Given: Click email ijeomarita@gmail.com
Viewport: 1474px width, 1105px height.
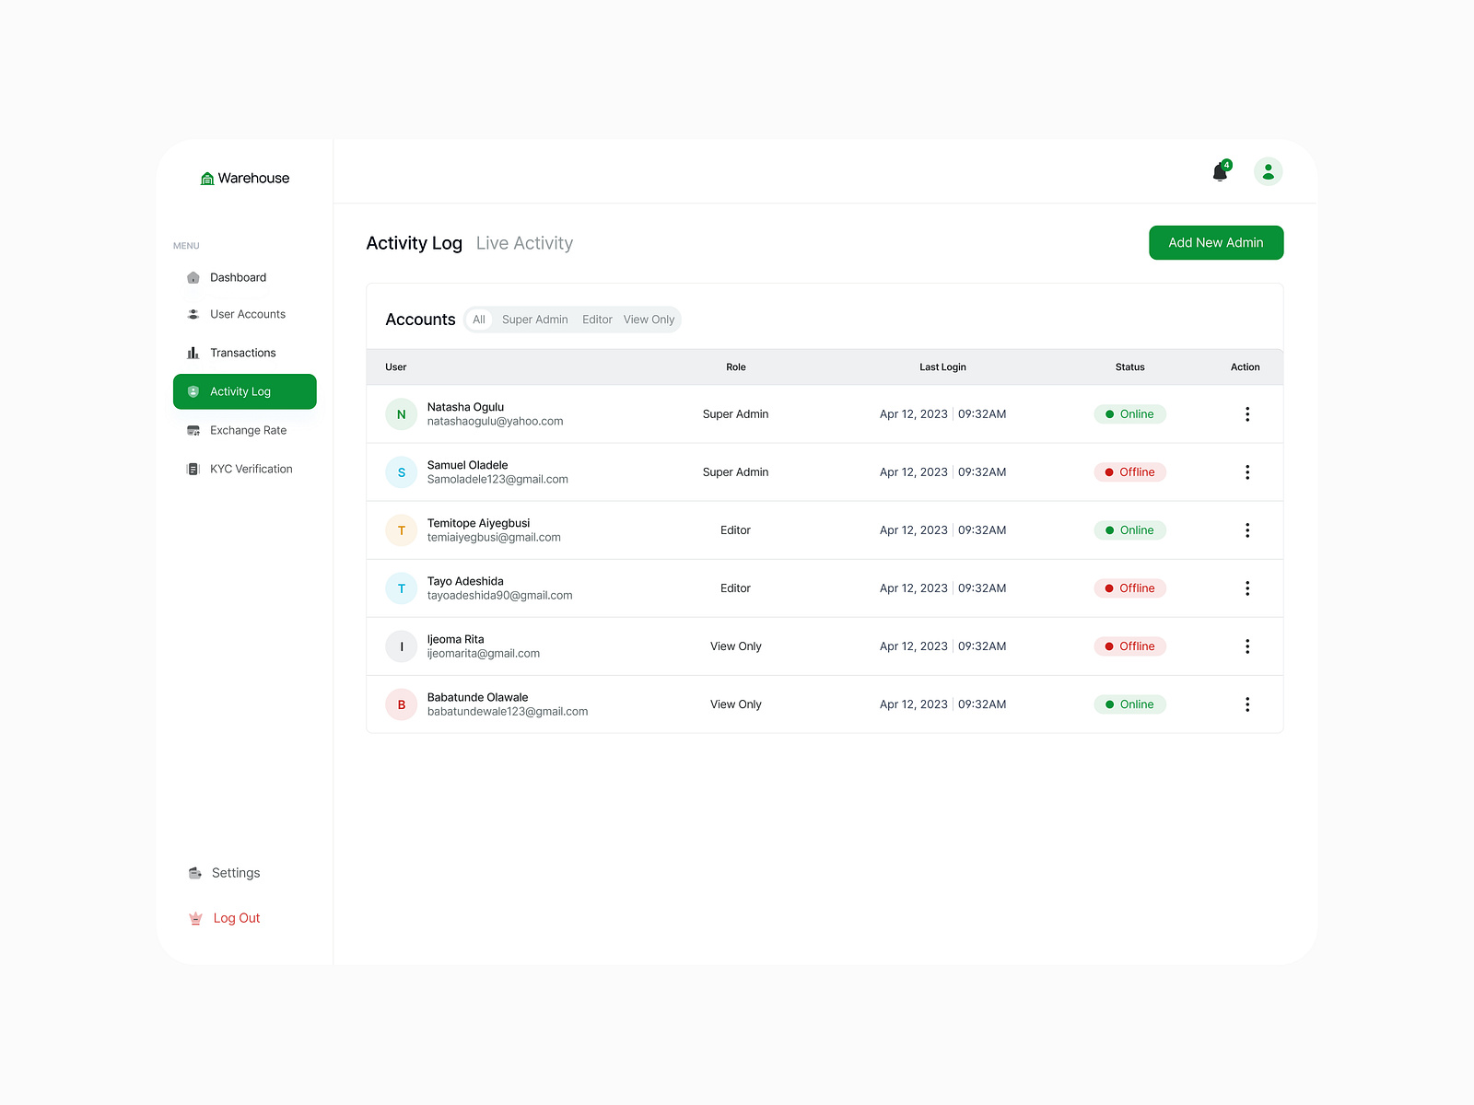Looking at the screenshot, I should pyautogui.click(x=484, y=654).
